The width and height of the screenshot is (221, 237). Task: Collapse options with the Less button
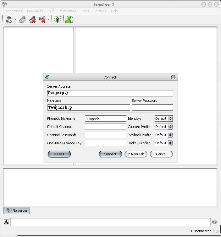[x=59, y=154]
